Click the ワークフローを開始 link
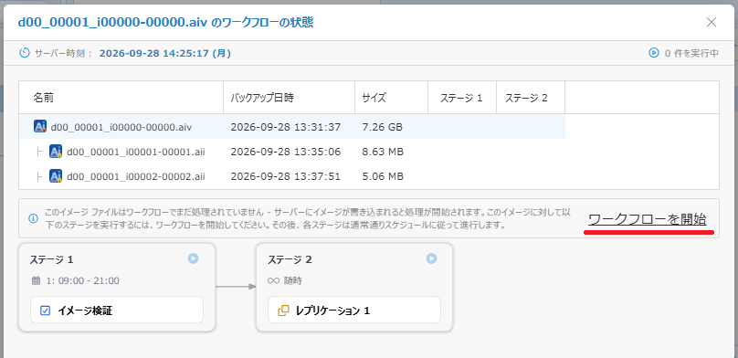This screenshot has height=358, width=738. pos(648,219)
